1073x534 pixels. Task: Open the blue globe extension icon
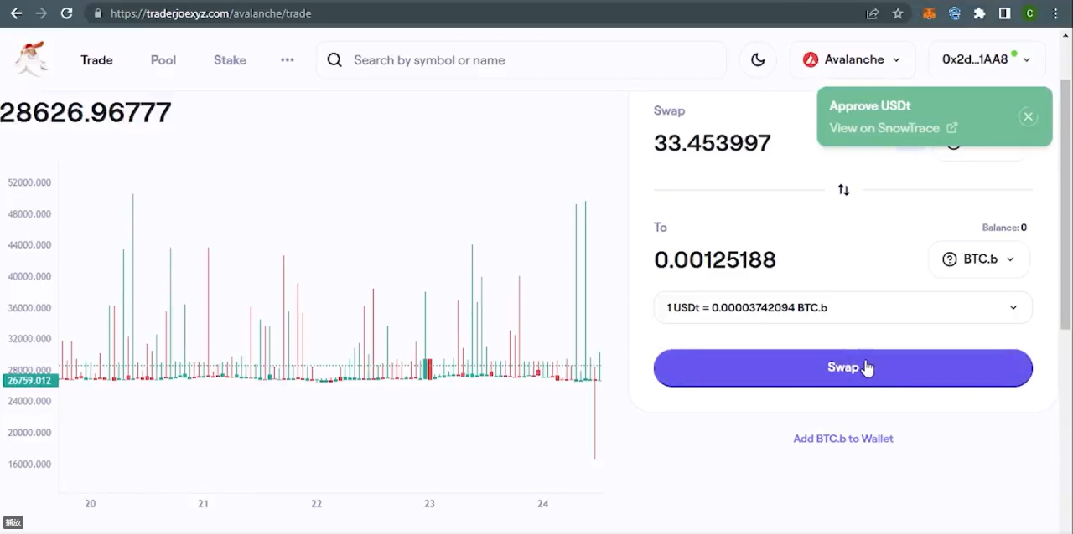coord(954,13)
